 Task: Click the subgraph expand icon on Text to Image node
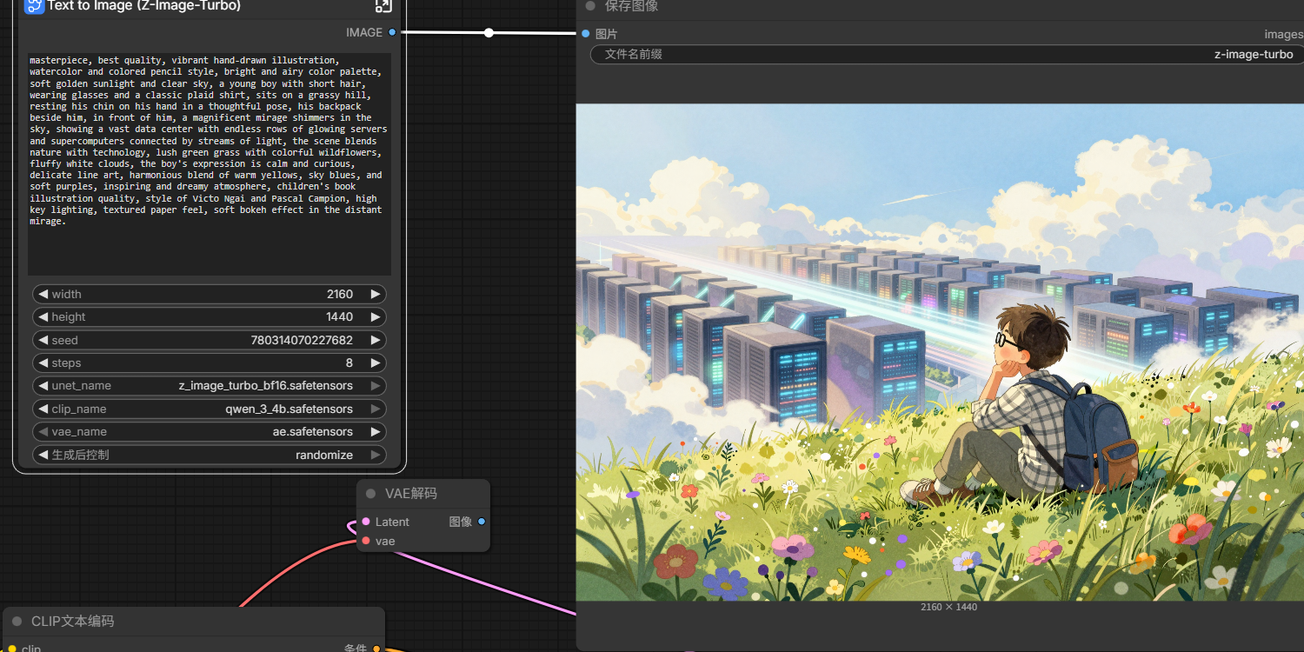(x=383, y=5)
